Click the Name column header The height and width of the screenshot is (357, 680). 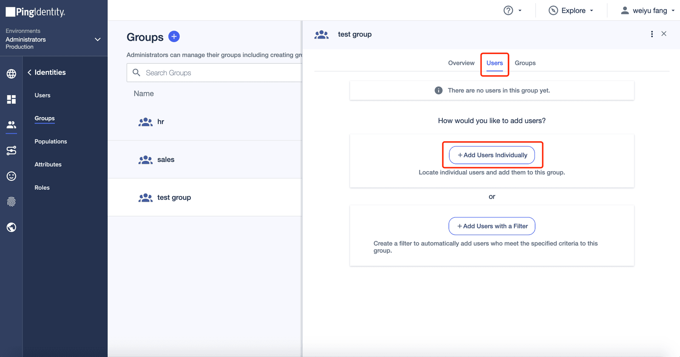(x=144, y=93)
